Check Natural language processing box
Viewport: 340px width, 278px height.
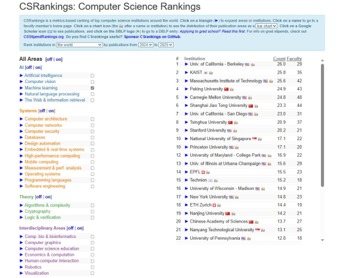(x=93, y=94)
